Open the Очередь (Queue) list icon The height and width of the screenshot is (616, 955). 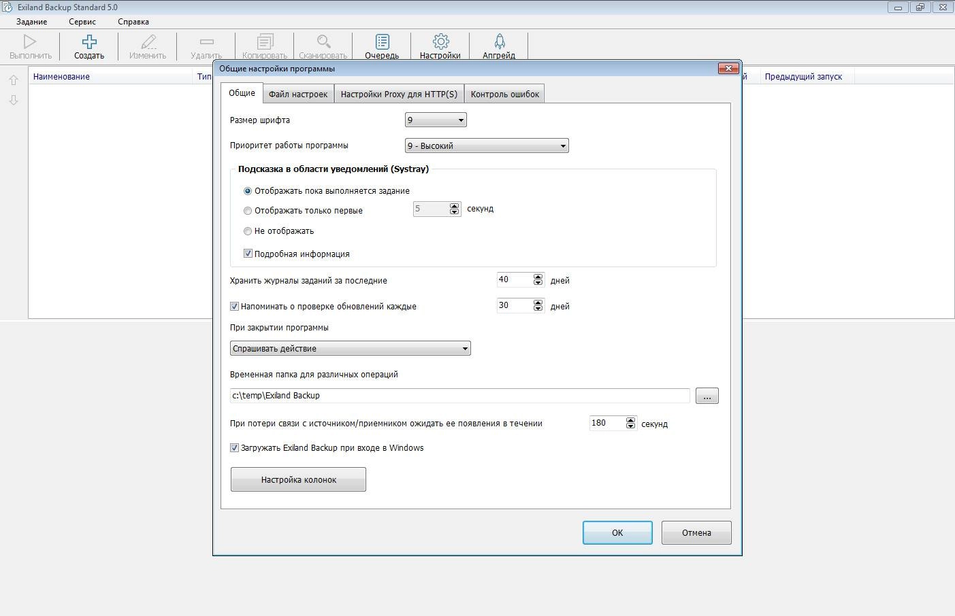point(382,41)
